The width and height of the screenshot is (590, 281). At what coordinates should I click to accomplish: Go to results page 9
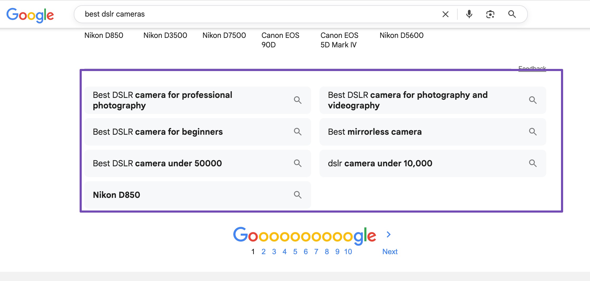(x=337, y=252)
